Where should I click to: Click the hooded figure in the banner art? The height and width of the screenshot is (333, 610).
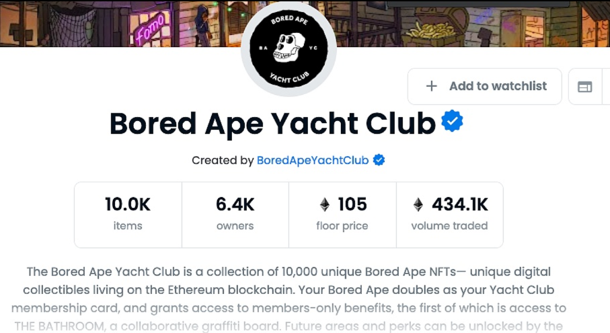[202, 20]
